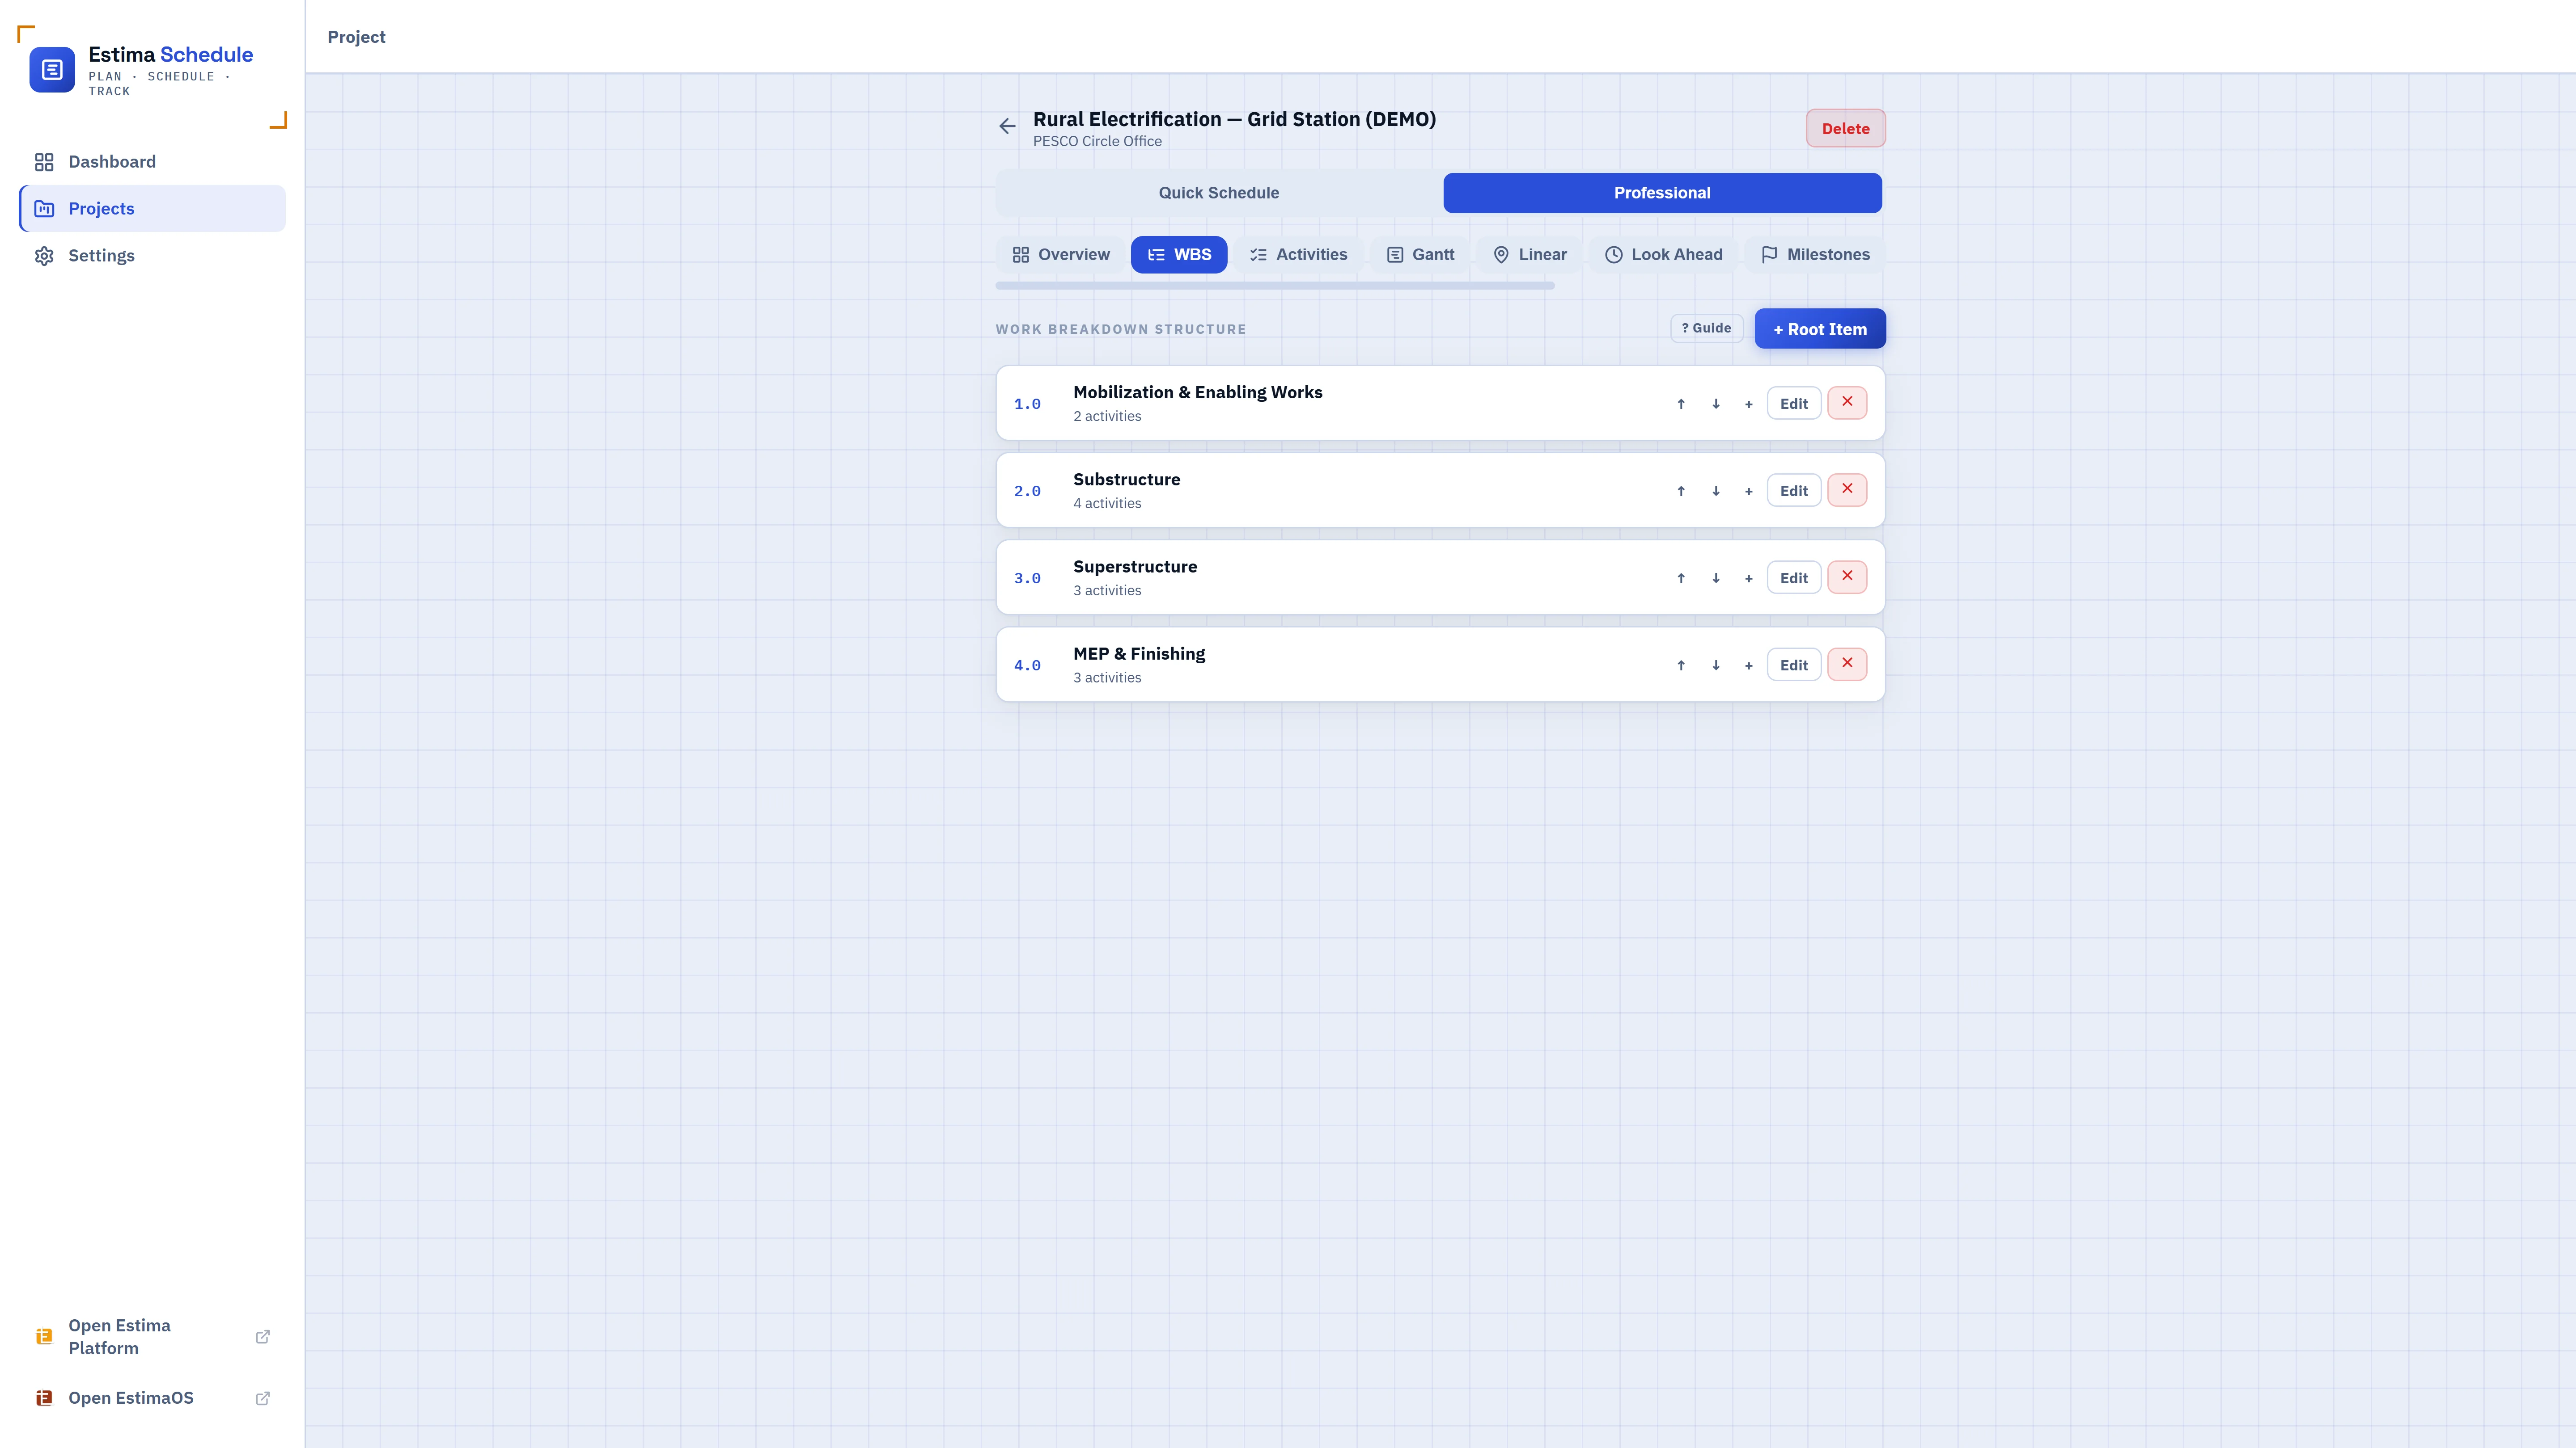Move Mobilization & Enabling Works up

click(1681, 404)
